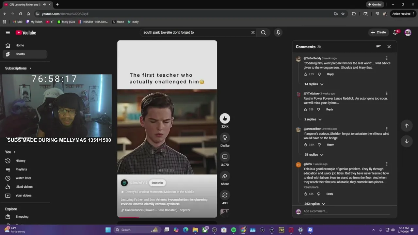418x235 pixels.
Task: Subscribe to the Short's channel
Action: pyautogui.click(x=157, y=183)
